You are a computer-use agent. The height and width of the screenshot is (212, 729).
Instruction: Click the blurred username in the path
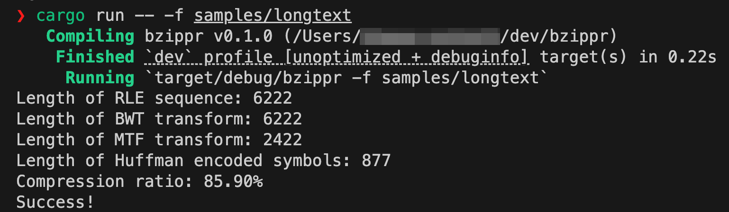pos(430,36)
